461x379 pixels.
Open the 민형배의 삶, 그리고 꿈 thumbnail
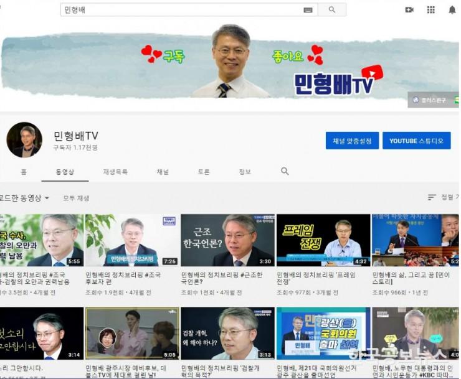[x=416, y=240]
